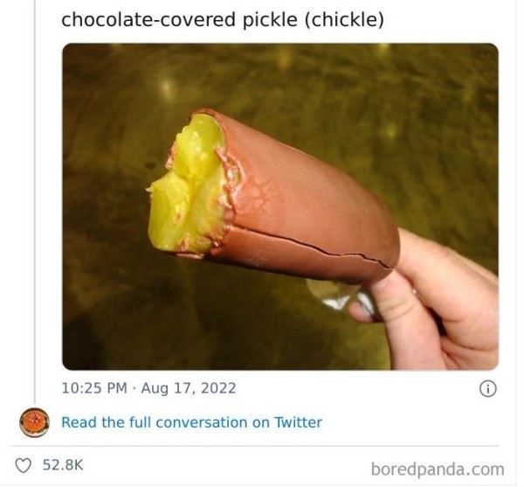Click the info circle icon below the photo
The image size is (524, 487).
[x=489, y=388]
